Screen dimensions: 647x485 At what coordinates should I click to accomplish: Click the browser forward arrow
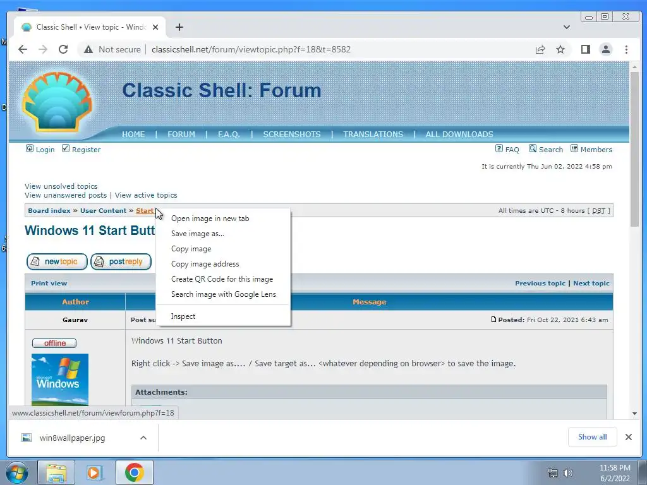coord(43,49)
